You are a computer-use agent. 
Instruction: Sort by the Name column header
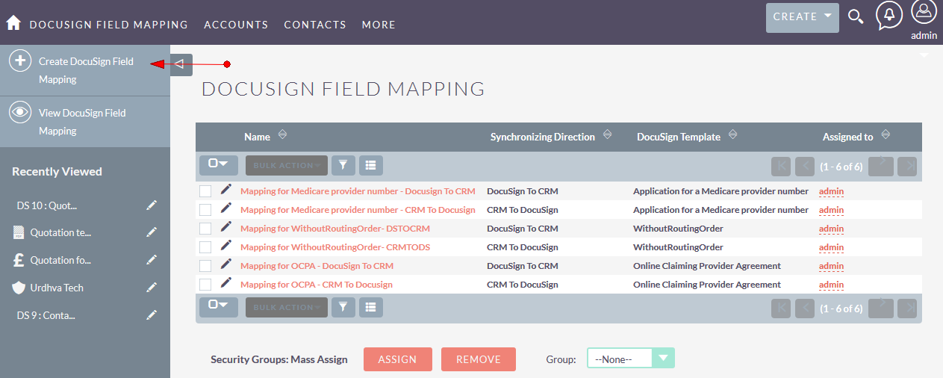click(257, 137)
